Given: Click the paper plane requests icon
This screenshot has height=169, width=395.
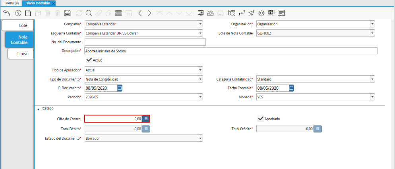Looking at the screenshot, I should [x=252, y=13].
